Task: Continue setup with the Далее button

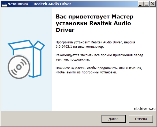Action: [x=114, y=119]
